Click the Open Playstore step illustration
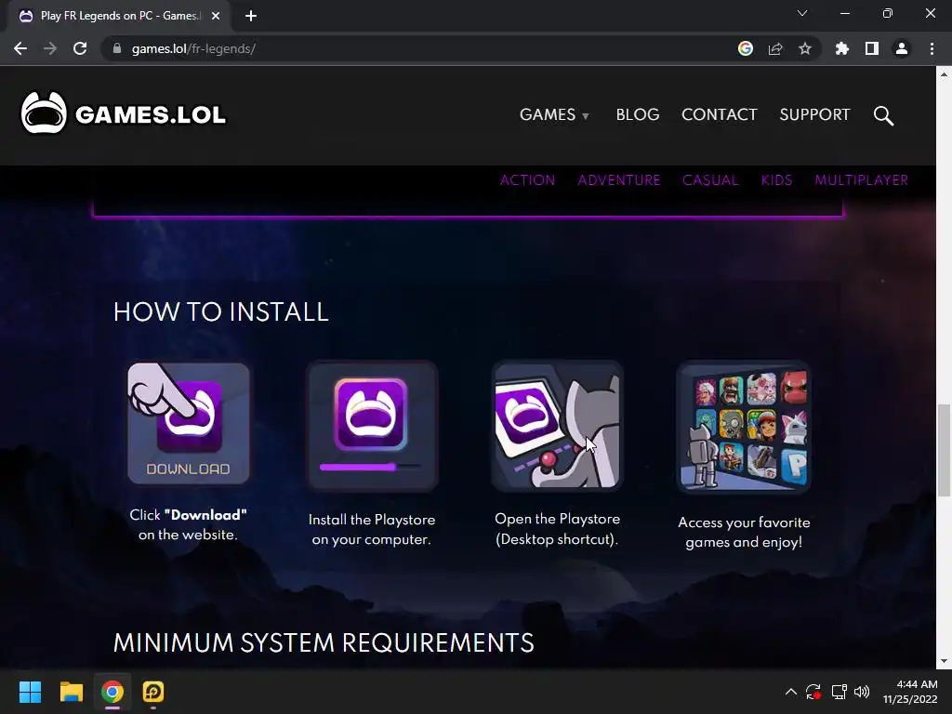The width and height of the screenshot is (952, 714). 558,426
